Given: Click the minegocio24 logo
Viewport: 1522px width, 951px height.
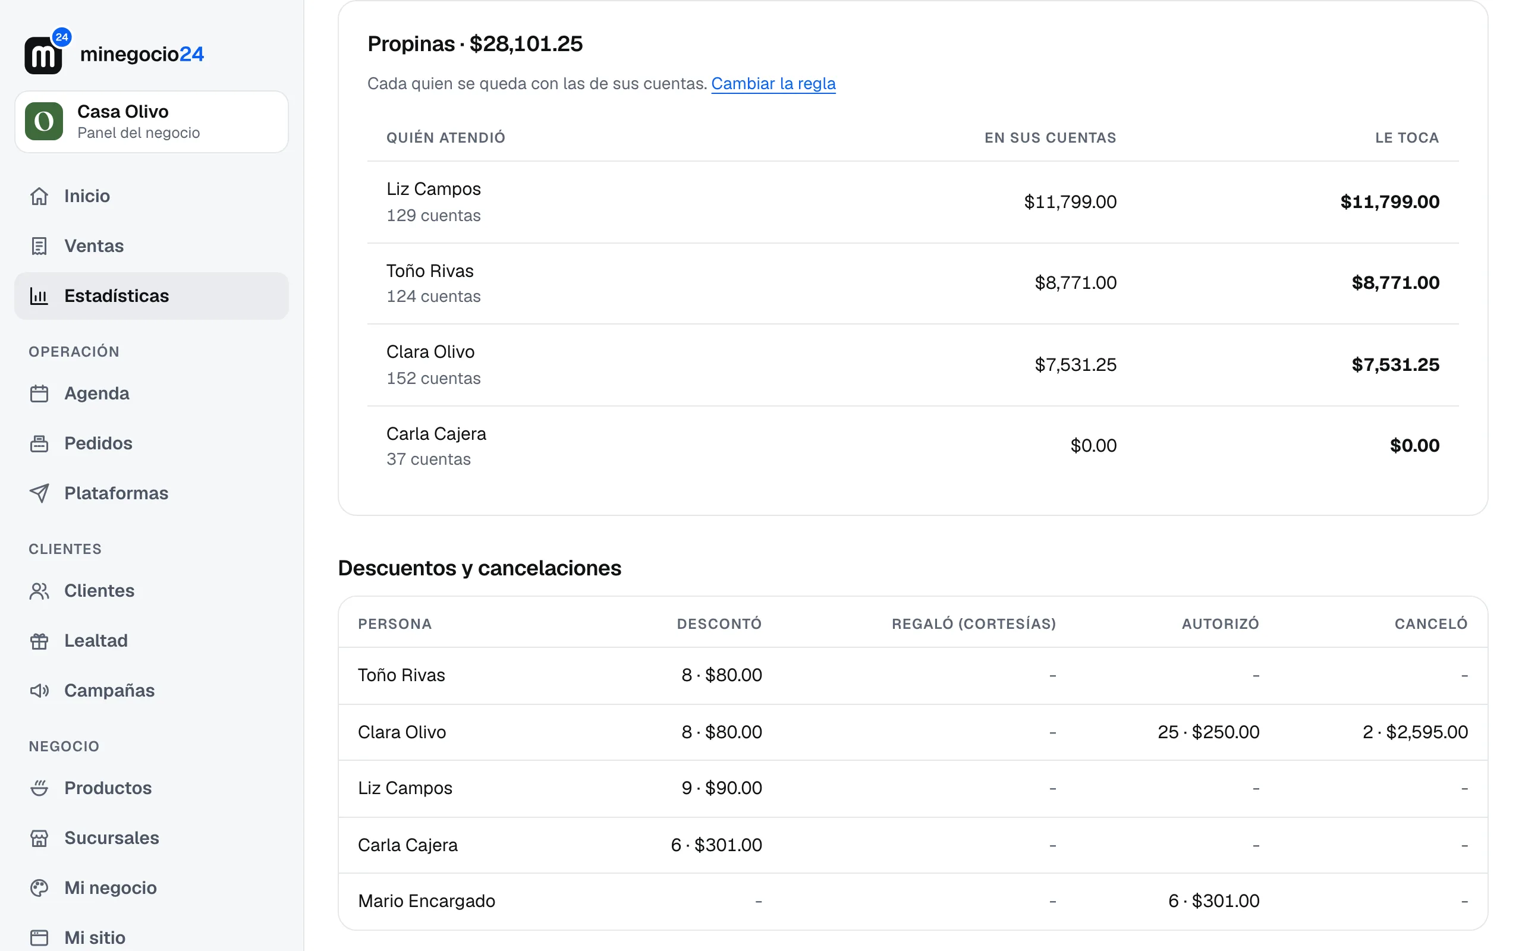Looking at the screenshot, I should click(114, 53).
